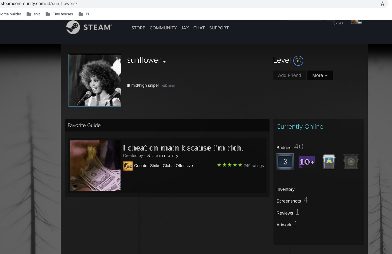Bookmark this page with the star icon
This screenshot has height=254, width=392.
[382, 4]
